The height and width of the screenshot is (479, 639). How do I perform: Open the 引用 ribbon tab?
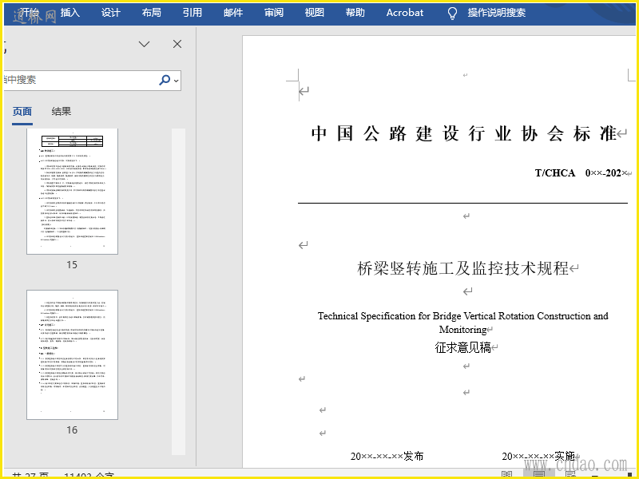click(x=192, y=13)
